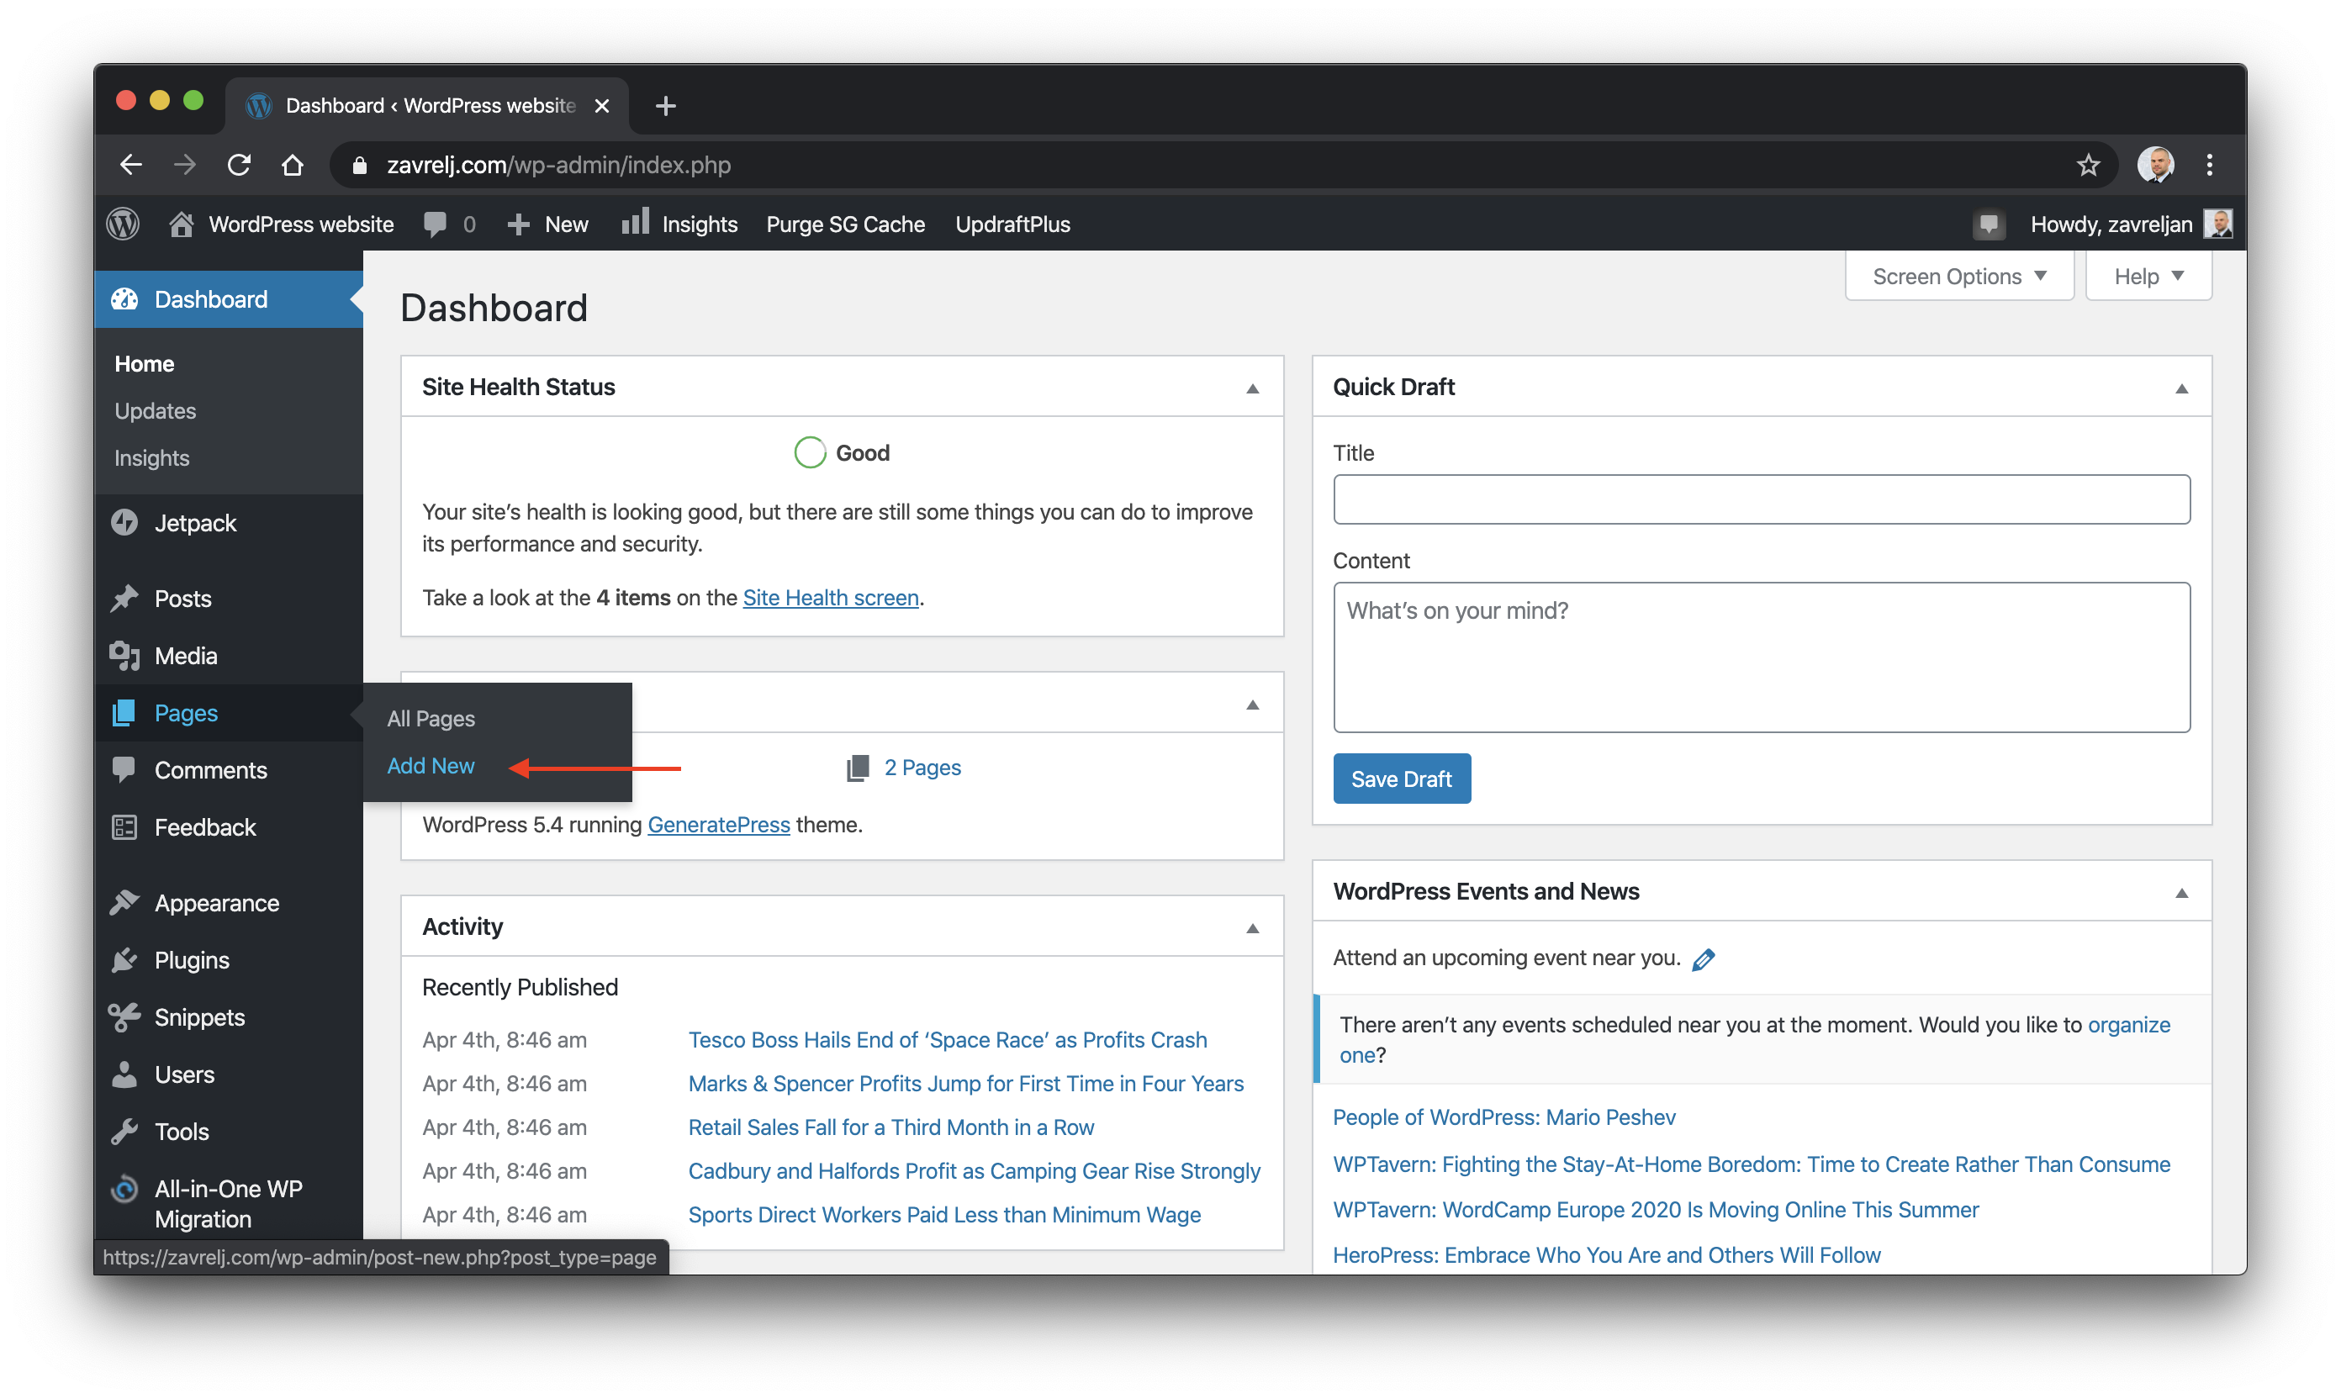Reload the page with refresh icon

(x=239, y=165)
